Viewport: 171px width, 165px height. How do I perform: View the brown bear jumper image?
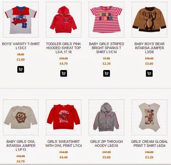[149, 20]
